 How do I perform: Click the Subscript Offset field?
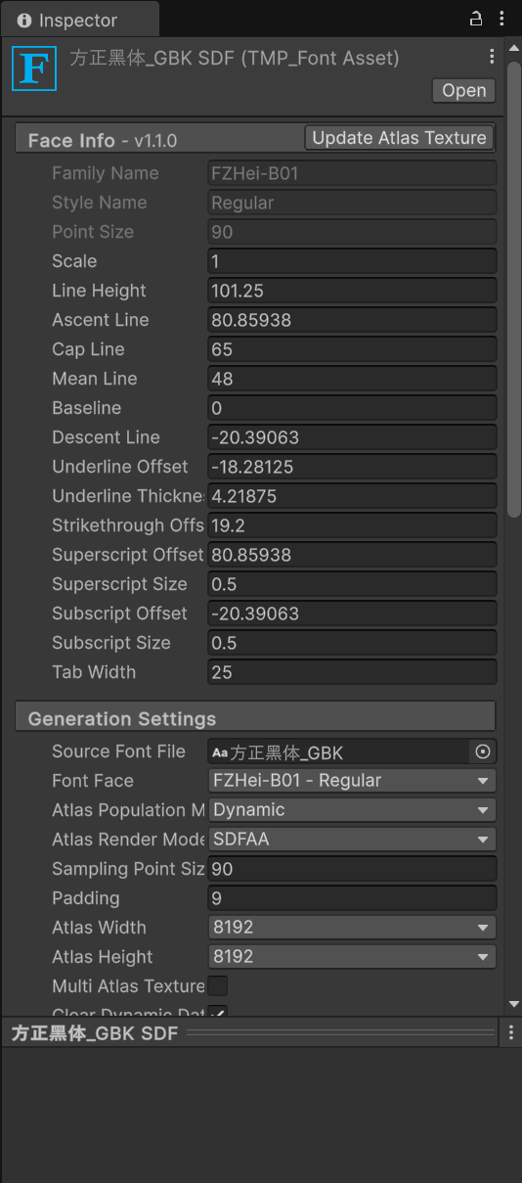click(353, 614)
